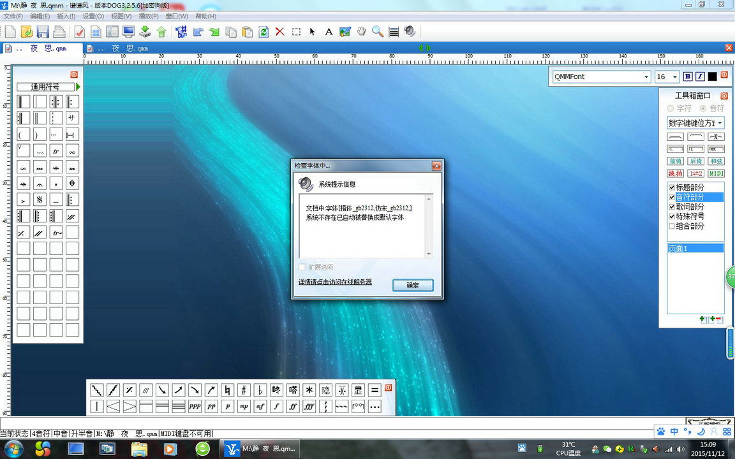Expand the 通用符号 palette green arrow
Viewport: 735px width, 459px height.
click(78, 87)
